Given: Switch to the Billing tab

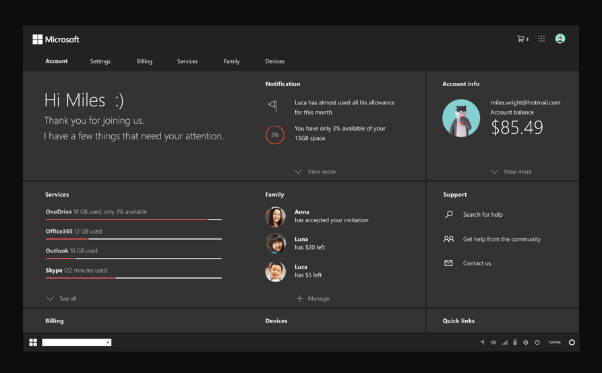Looking at the screenshot, I should pos(144,61).
